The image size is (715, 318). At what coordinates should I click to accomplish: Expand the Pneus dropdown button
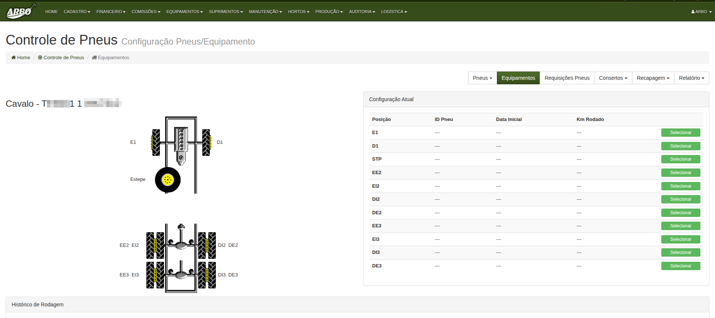click(482, 78)
